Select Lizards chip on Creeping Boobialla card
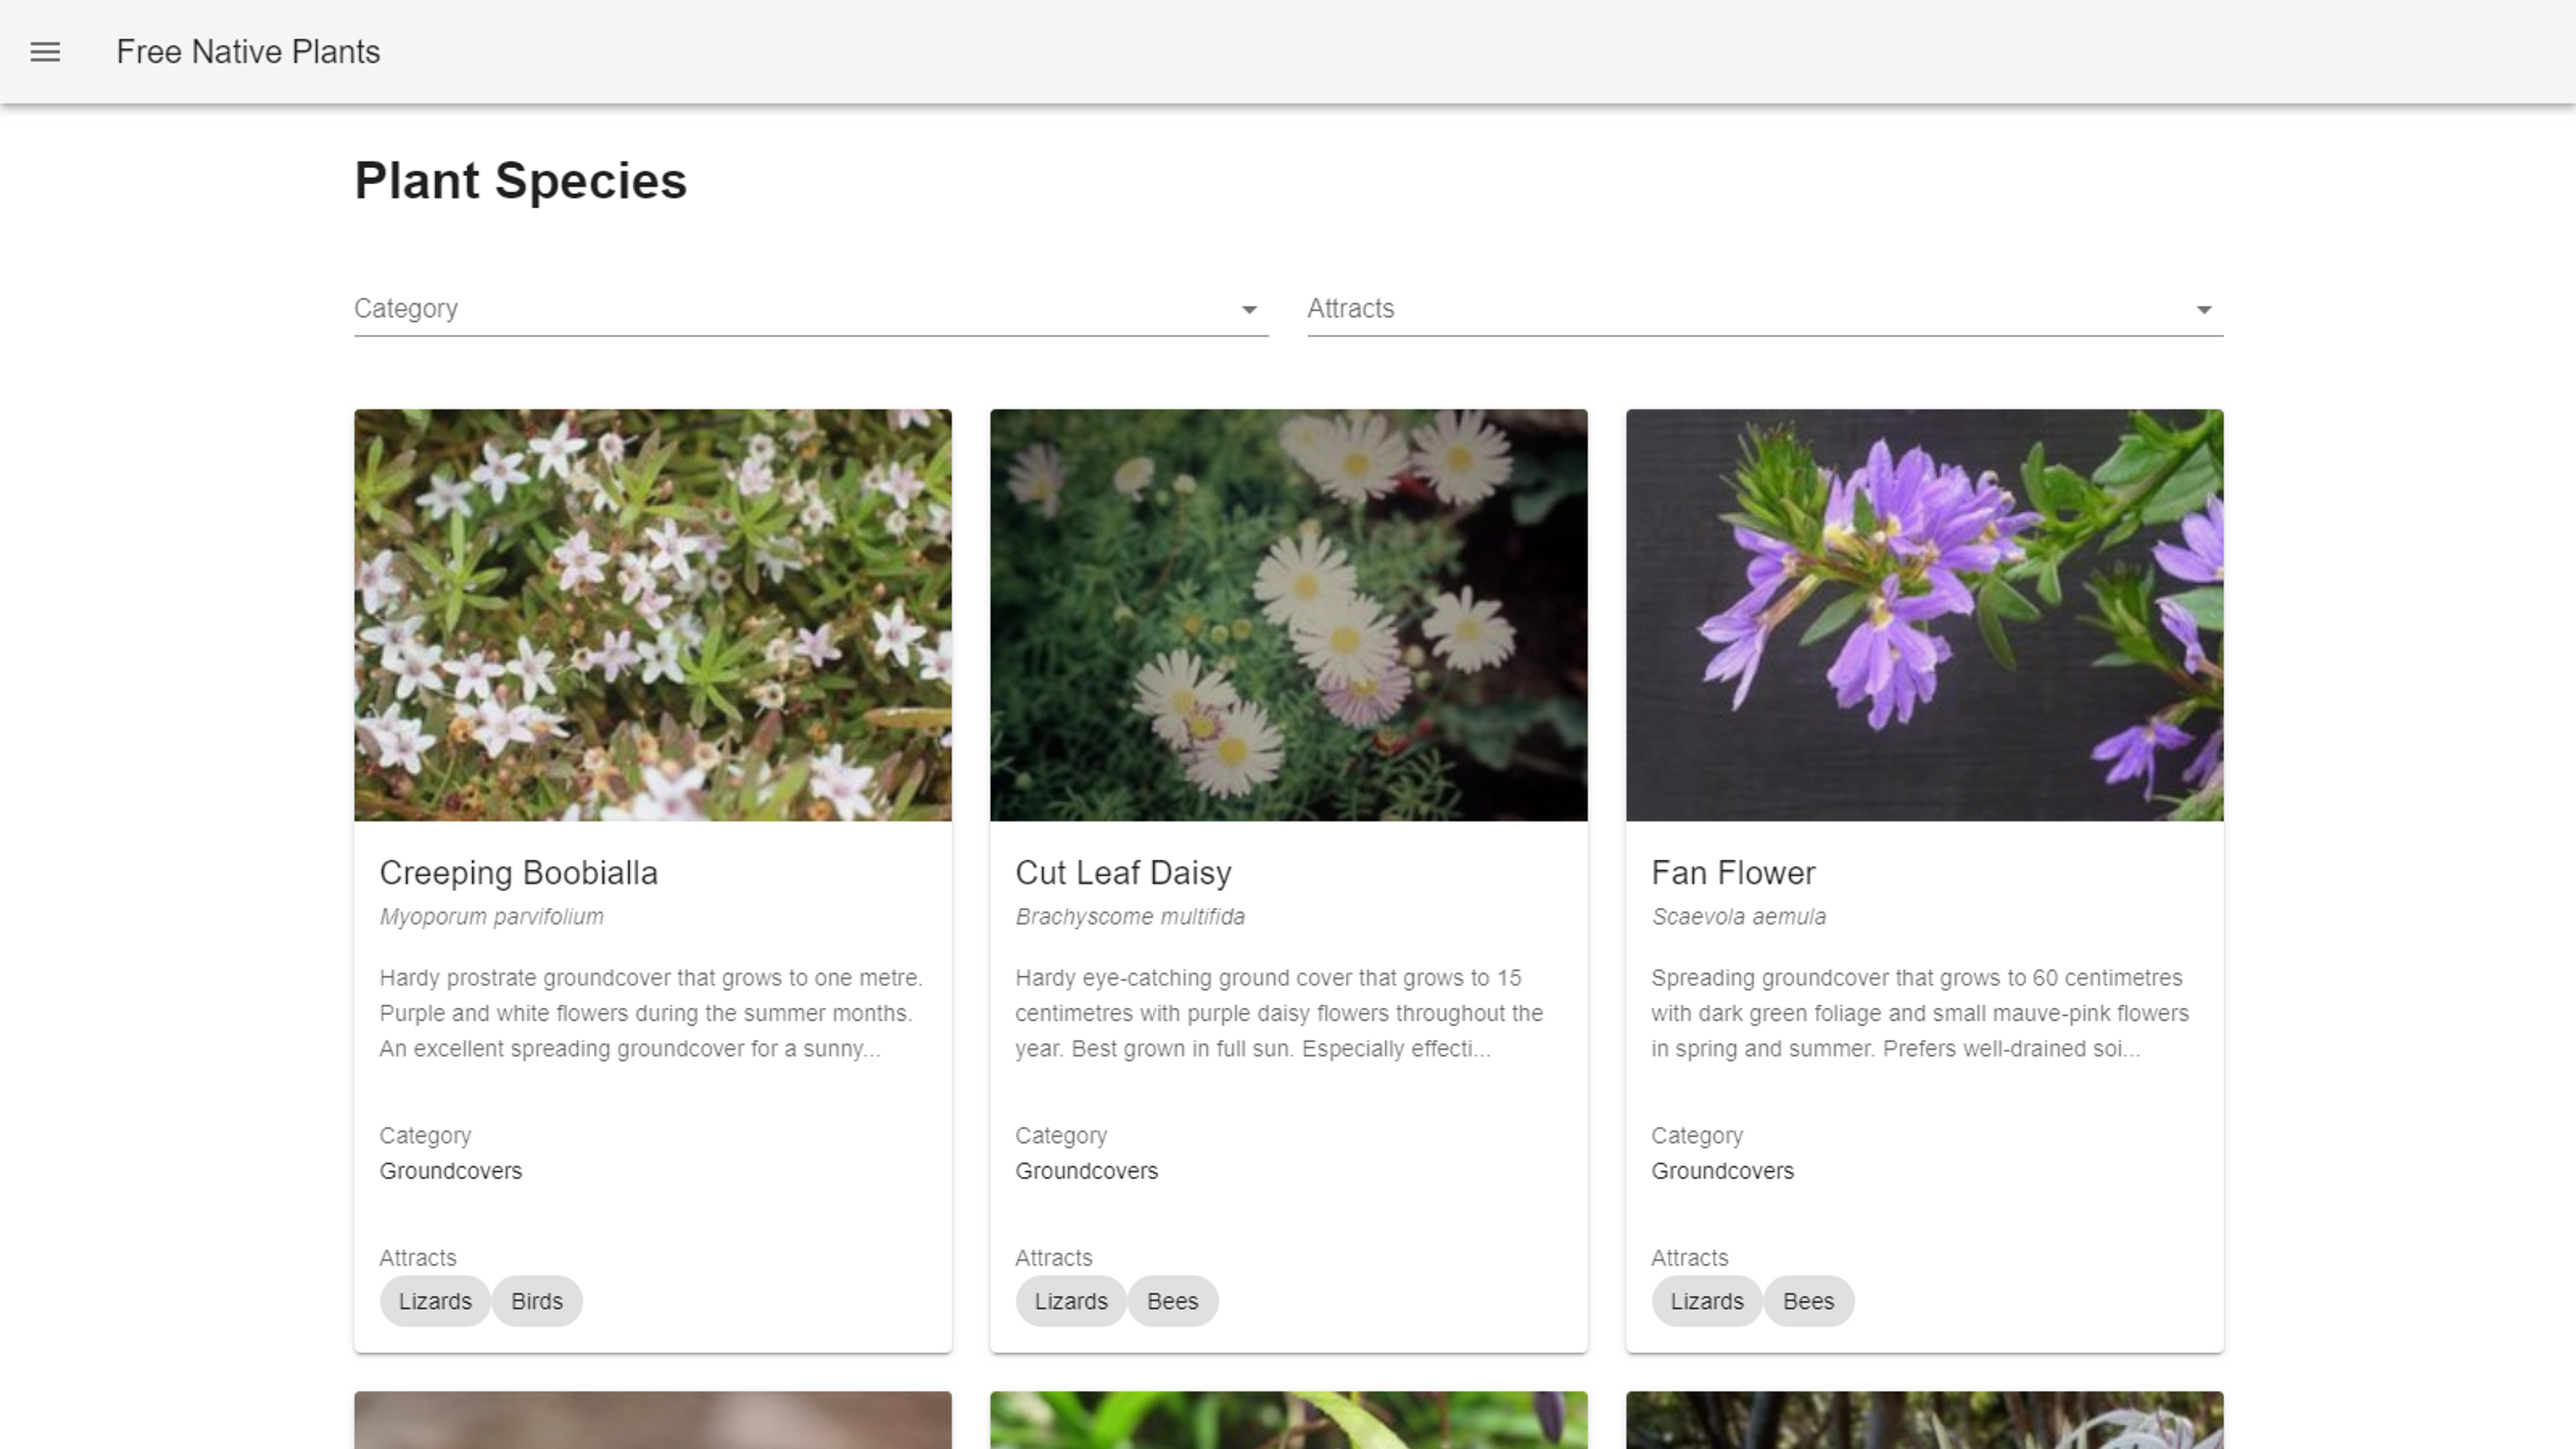Image resolution: width=2576 pixels, height=1449 pixels. tap(434, 1301)
